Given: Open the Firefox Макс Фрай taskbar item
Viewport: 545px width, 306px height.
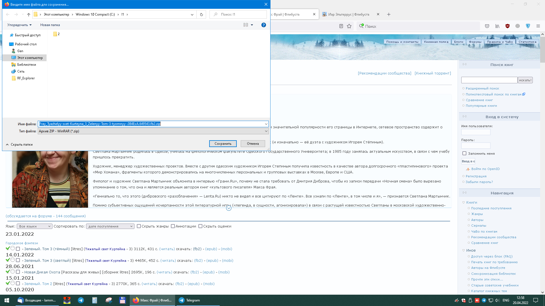Looking at the screenshot, I should [x=153, y=300].
